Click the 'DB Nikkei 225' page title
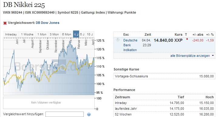Viewport: 218px width, 117px height. pyautogui.click(x=24, y=5)
